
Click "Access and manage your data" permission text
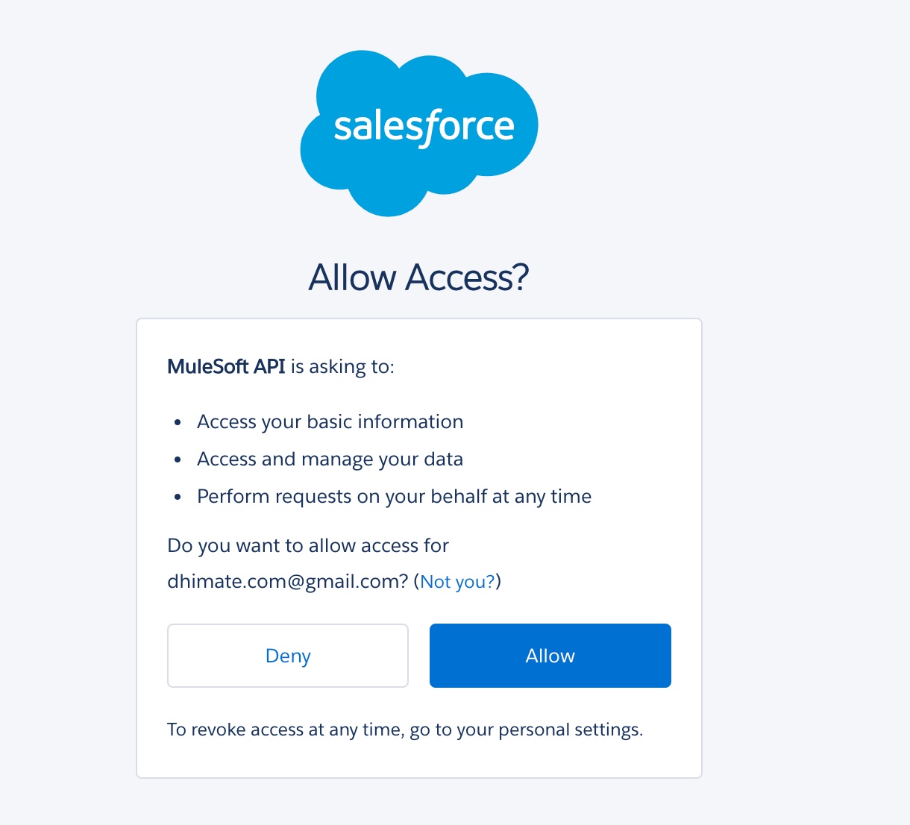point(330,459)
